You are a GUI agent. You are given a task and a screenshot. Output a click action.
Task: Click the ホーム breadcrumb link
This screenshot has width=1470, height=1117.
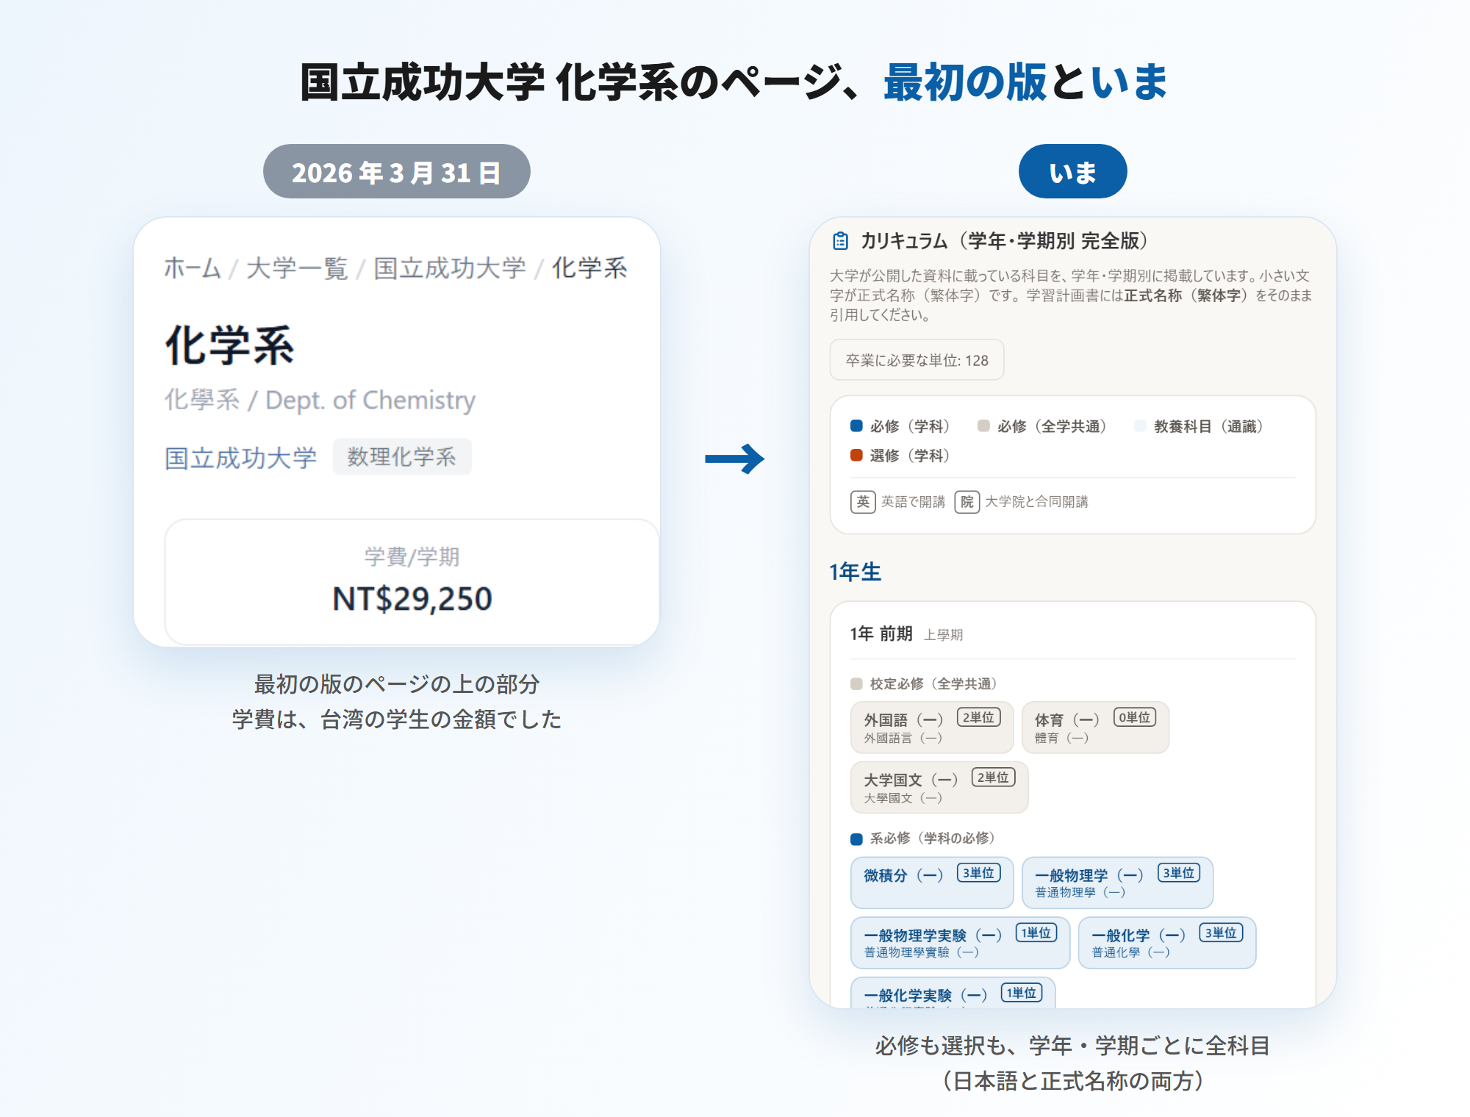tap(193, 268)
